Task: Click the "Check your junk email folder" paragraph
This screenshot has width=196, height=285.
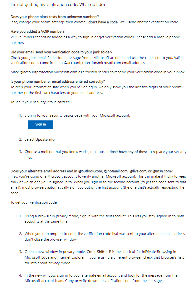Action: [96, 61]
